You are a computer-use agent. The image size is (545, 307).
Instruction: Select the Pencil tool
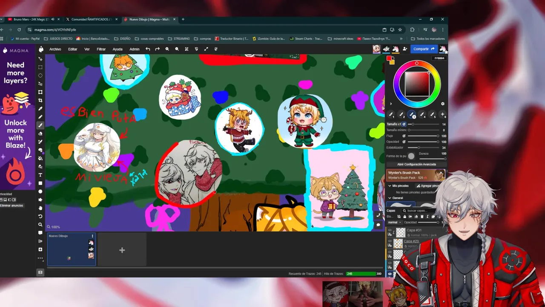point(40,117)
